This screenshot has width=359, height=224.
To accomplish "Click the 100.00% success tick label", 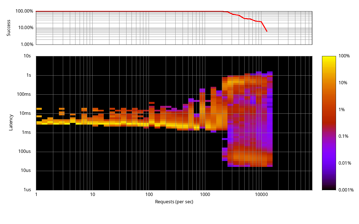I will click(24, 11).
